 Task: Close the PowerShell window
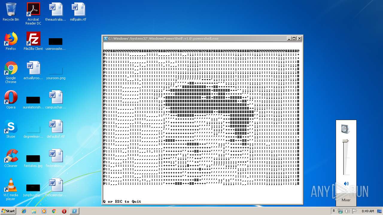pos(300,39)
